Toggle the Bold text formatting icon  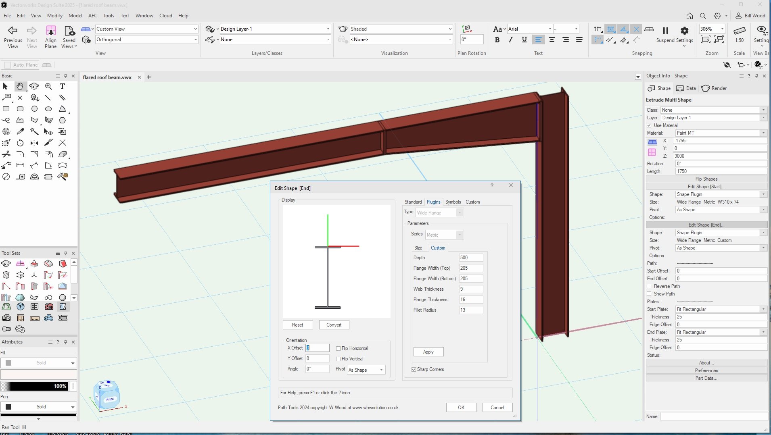497,40
